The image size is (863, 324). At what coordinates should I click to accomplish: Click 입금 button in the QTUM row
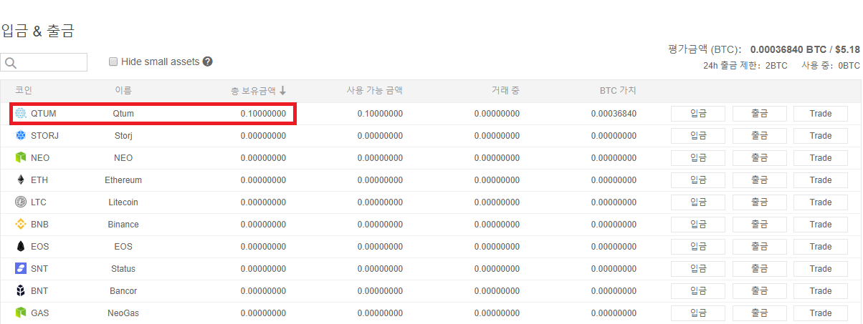click(698, 114)
